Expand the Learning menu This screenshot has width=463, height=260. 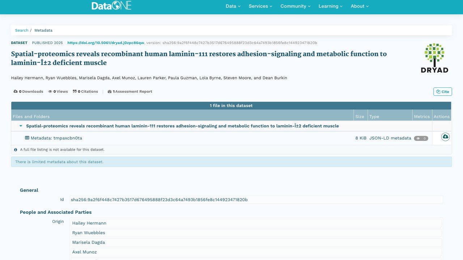pyautogui.click(x=331, y=6)
